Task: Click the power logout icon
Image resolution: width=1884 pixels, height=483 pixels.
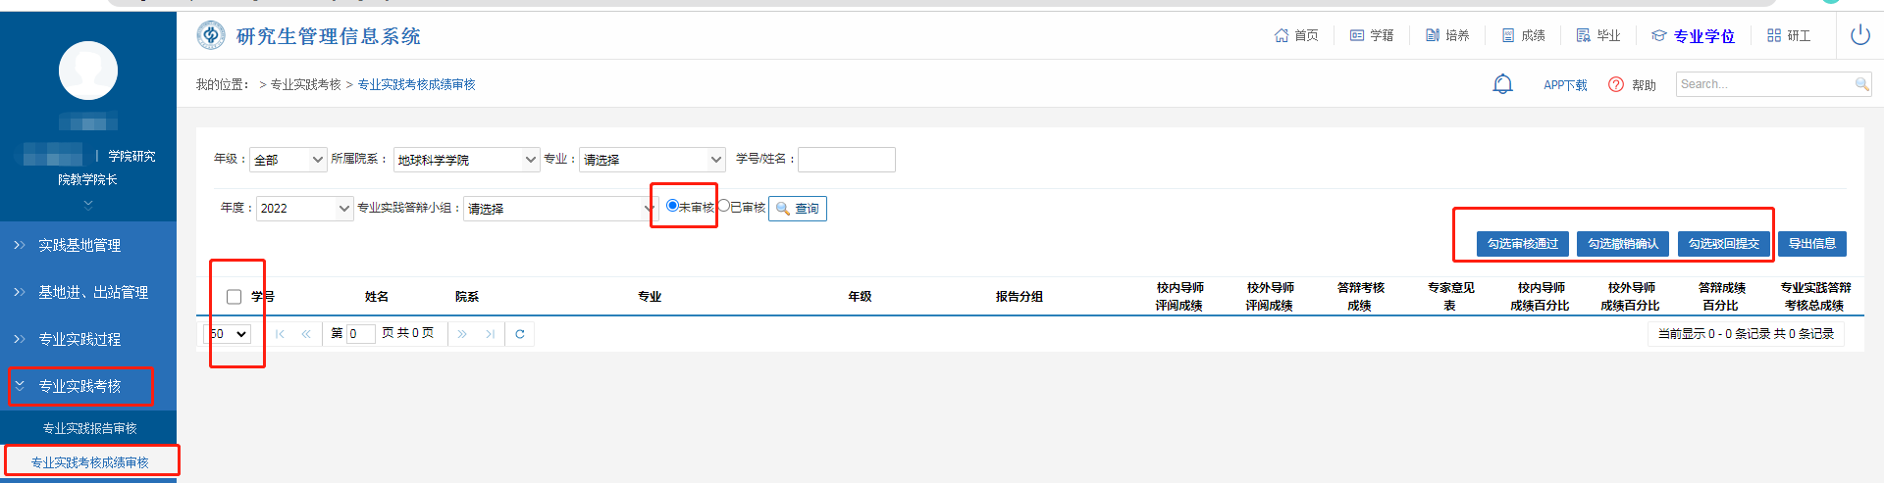Action: 1859,35
